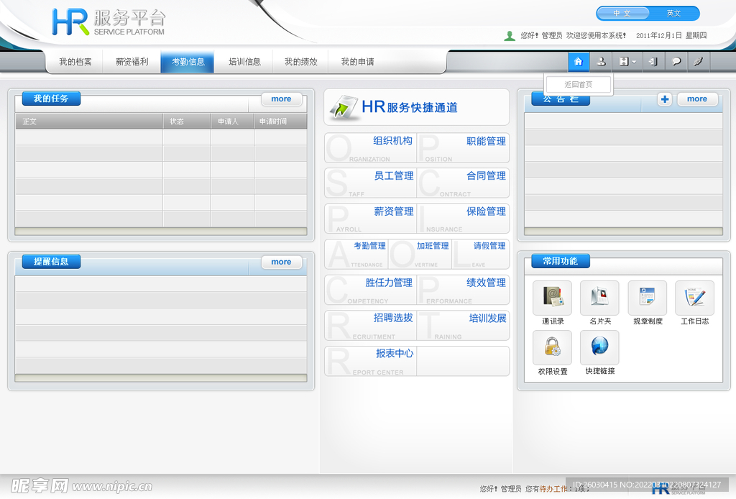Switch language to 英文
The height and width of the screenshot is (499, 736).
tap(673, 14)
